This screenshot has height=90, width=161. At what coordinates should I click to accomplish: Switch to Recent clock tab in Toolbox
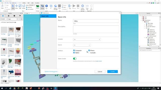pos(14,16)
